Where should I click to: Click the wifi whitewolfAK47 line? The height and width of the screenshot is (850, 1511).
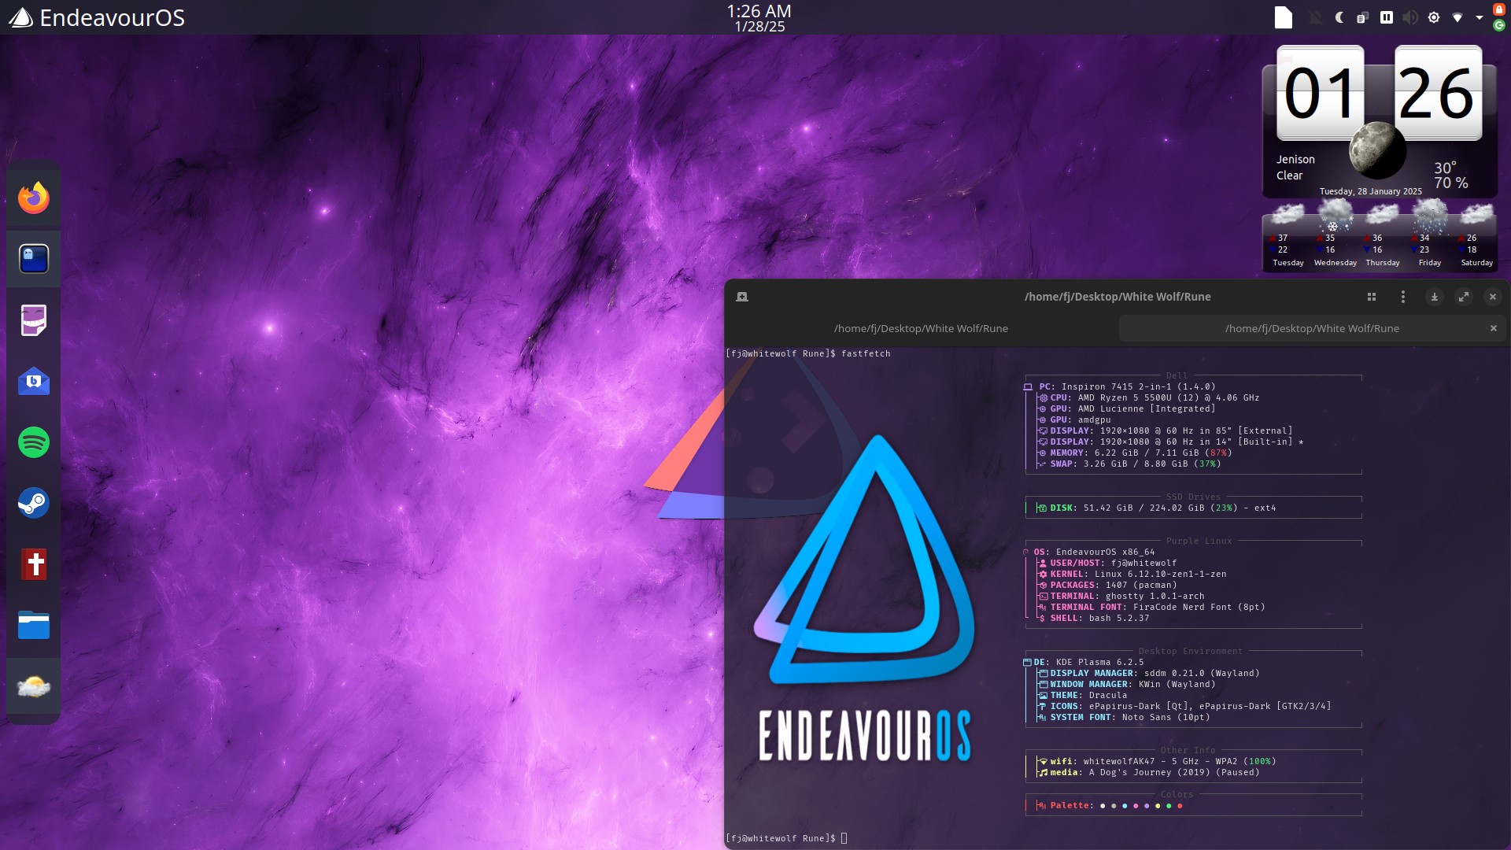point(1157,761)
